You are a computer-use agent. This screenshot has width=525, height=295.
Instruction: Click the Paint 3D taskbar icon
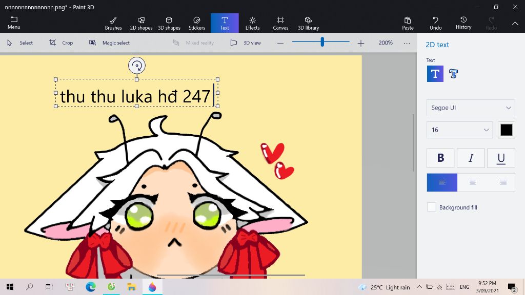point(152,287)
